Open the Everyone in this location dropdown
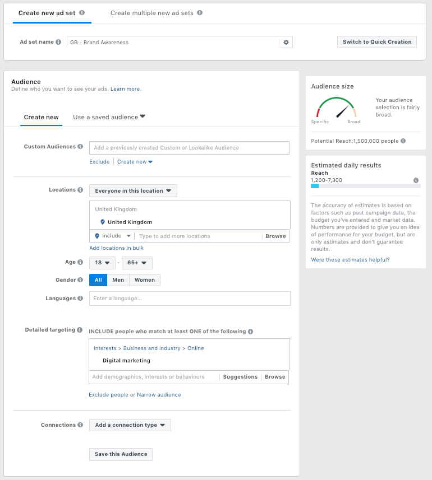This screenshot has height=480, width=432. pos(133,190)
